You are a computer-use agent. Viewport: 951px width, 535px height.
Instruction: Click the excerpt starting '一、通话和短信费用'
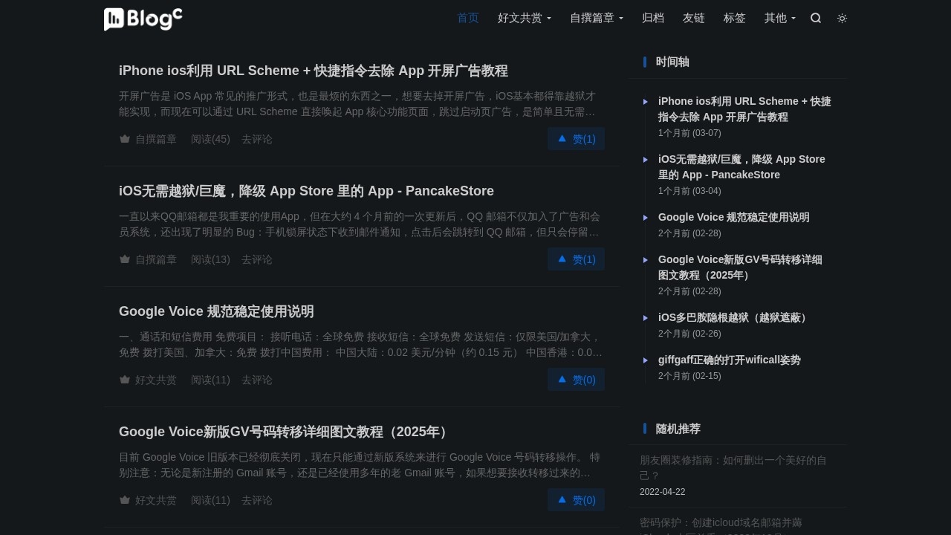[x=362, y=345]
